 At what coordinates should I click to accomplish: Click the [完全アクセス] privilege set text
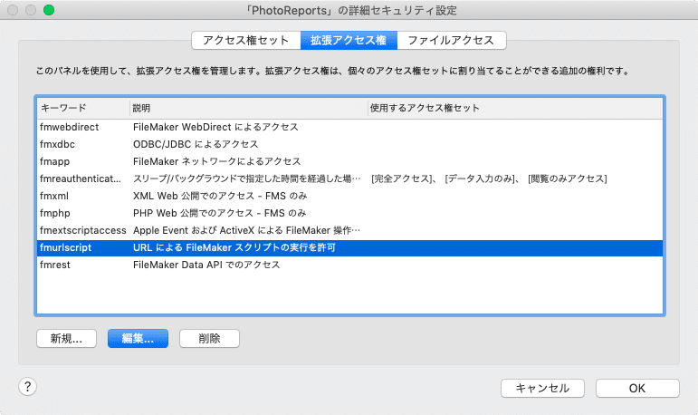(x=402, y=179)
